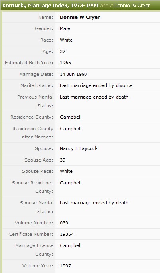Viewport: 160px width, 273px height.
Task: Select the Spouse Age value 39
Action: (x=63, y=160)
